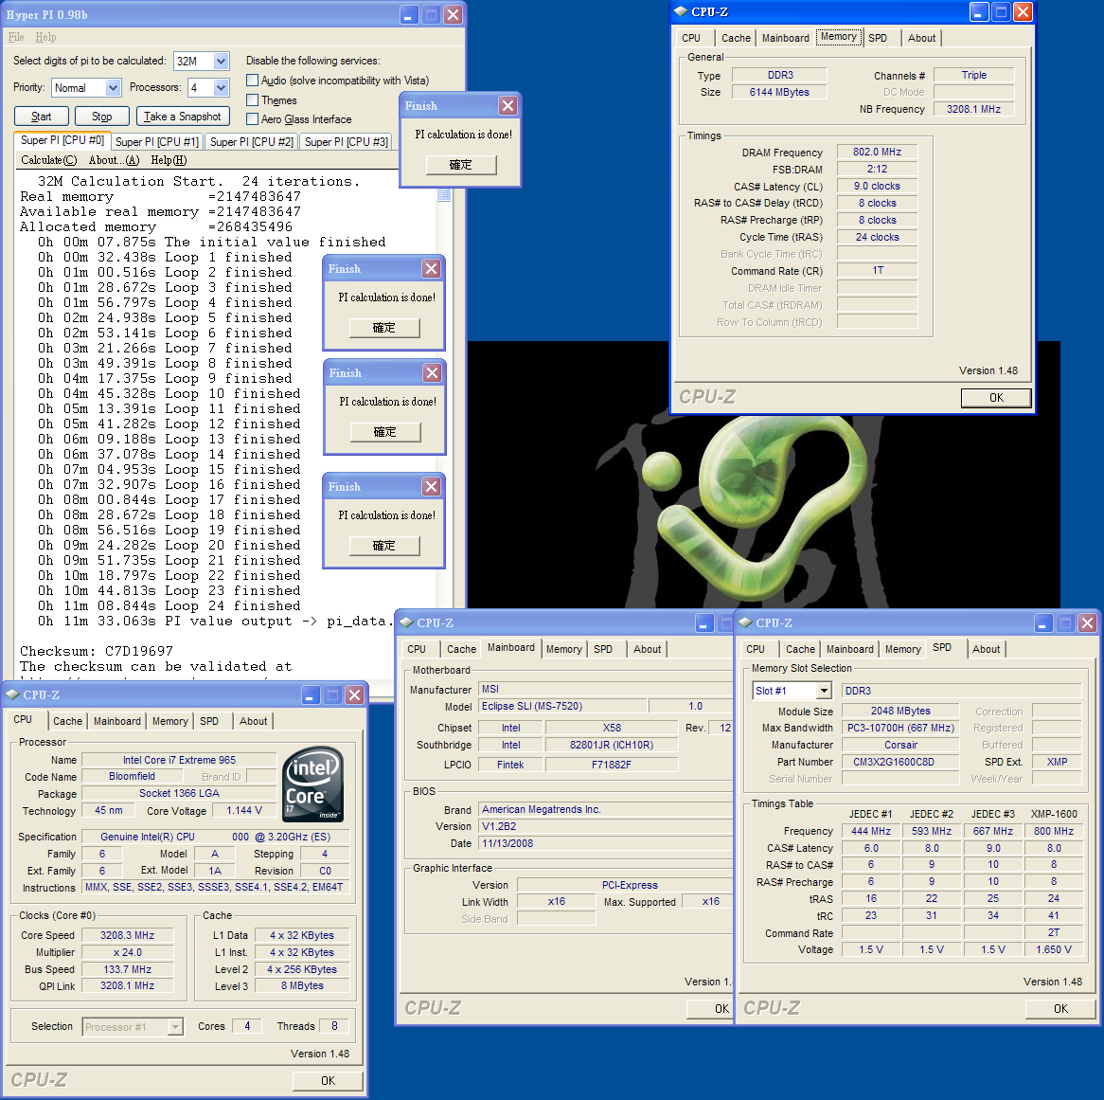This screenshot has height=1100, width=1104.
Task: Click CPU-Z title icon in Memory window
Action: (x=680, y=12)
